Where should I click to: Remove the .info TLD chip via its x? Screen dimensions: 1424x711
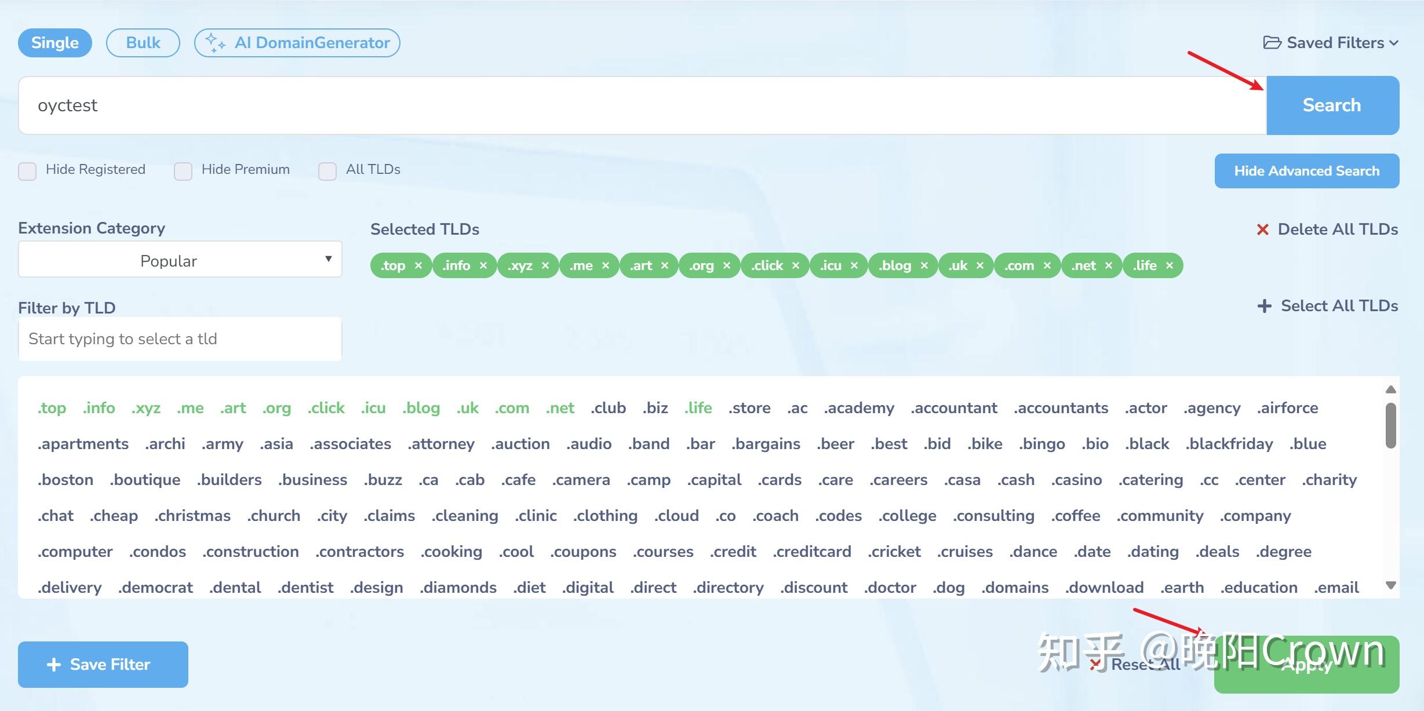coord(483,265)
